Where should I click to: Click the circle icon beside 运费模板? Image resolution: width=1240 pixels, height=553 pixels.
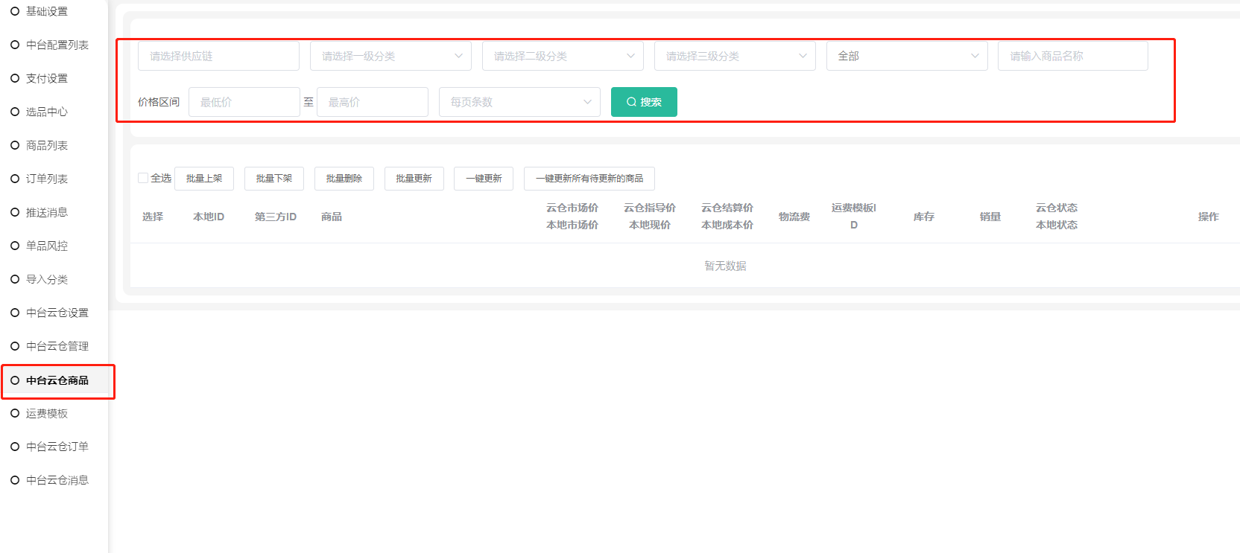(15, 413)
